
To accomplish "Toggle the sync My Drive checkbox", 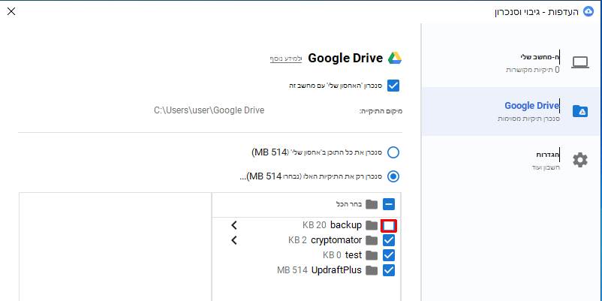I will coord(393,86).
